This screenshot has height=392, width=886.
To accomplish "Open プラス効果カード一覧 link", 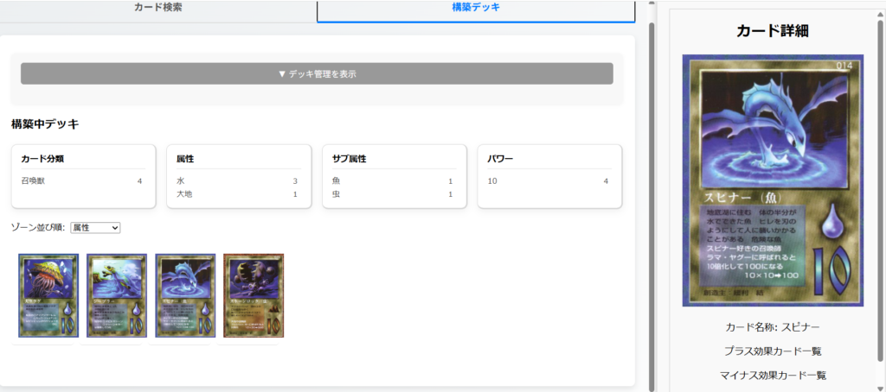I will click(x=772, y=351).
